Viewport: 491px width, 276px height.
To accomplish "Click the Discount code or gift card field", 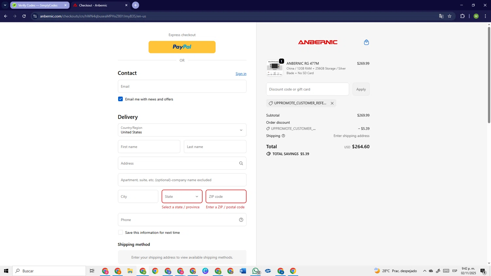I will (x=307, y=89).
